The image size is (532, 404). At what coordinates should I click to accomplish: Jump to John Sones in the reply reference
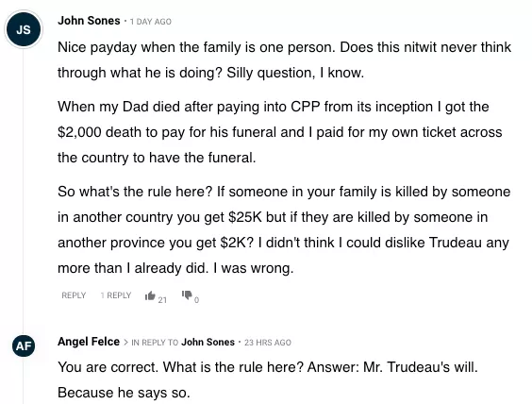coord(208,343)
